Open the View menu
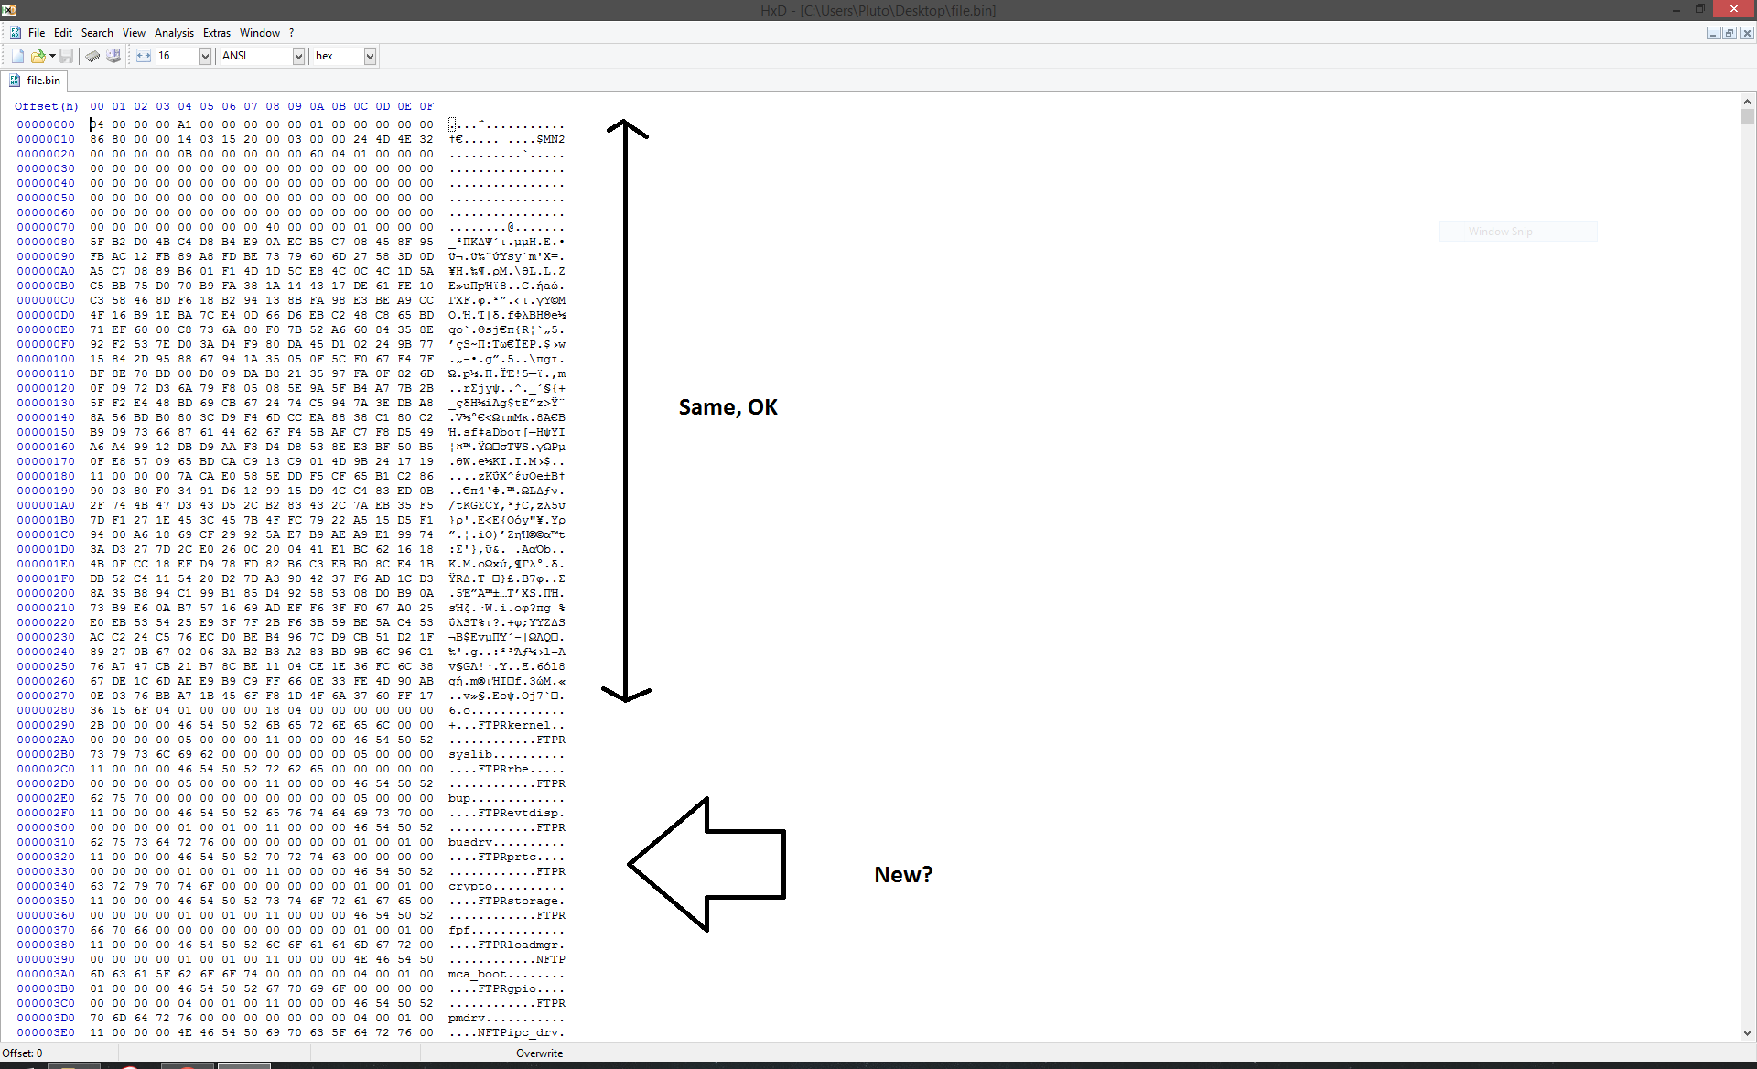This screenshot has height=1069, width=1757. (134, 33)
